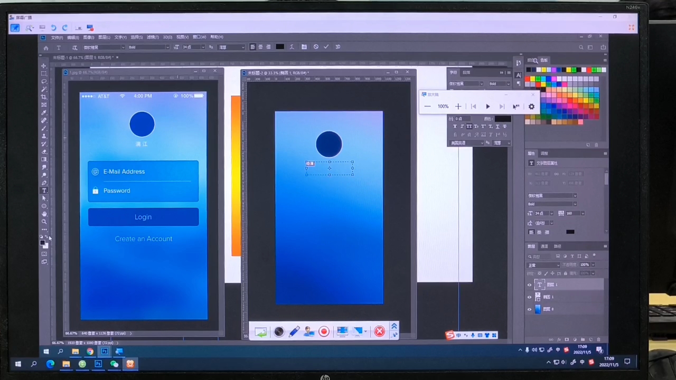Select the Hand tool
Screen dimensions: 676x380
[x=44, y=214]
